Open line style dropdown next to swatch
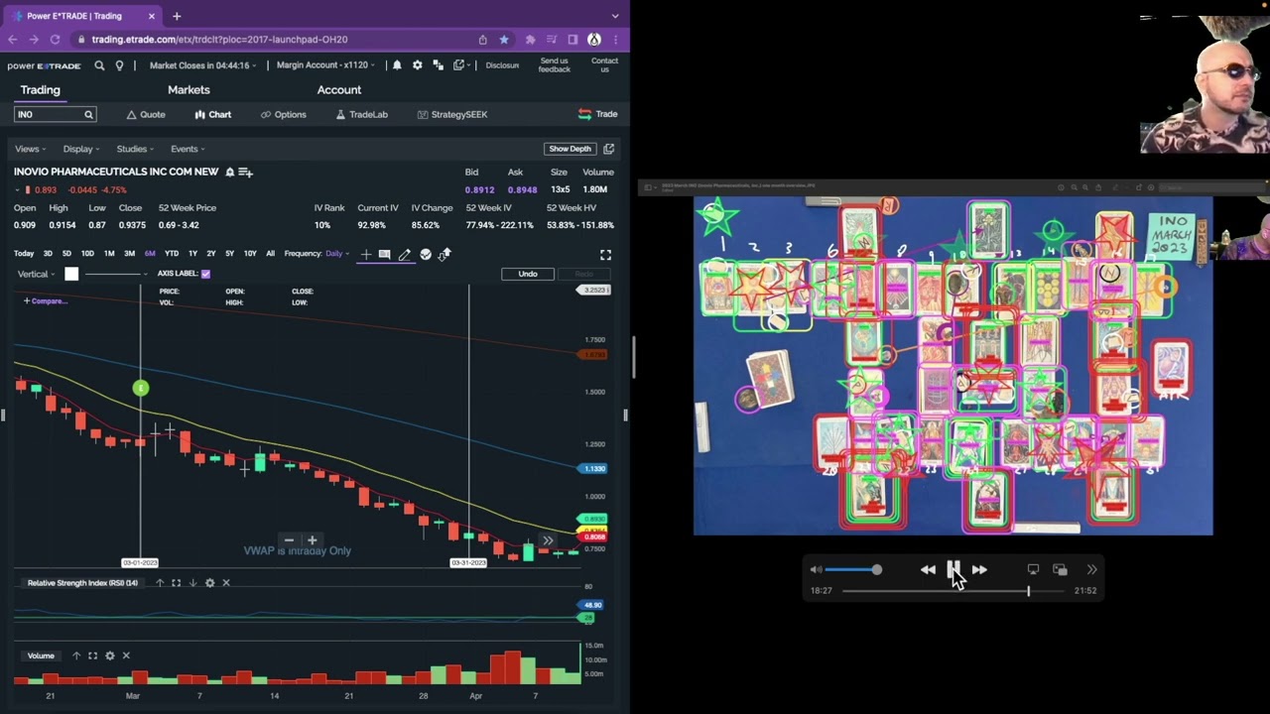Screen dimensions: 1270x714 (x=115, y=274)
